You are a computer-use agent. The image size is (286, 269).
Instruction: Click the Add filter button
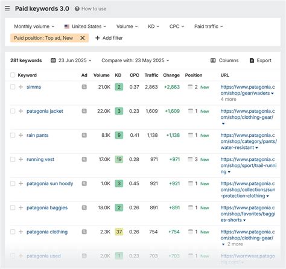(109, 38)
